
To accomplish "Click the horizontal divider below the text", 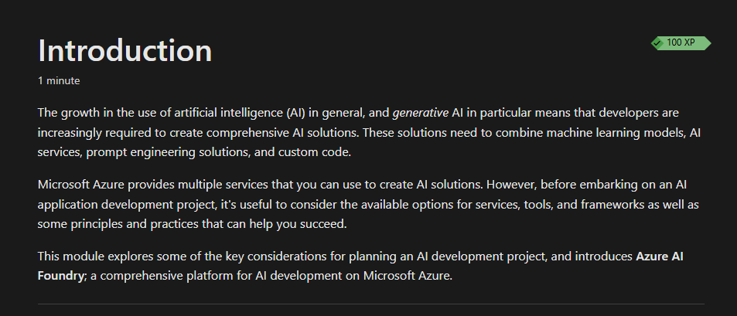I will (x=371, y=304).
